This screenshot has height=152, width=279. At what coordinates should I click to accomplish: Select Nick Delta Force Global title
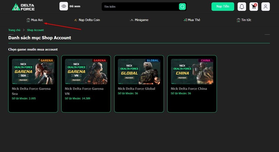(x=136, y=89)
